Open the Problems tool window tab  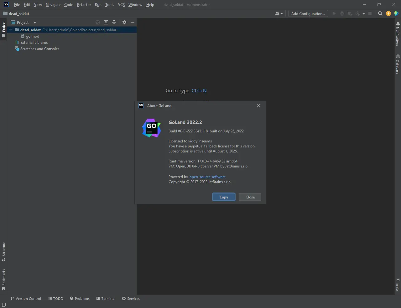tap(80, 299)
